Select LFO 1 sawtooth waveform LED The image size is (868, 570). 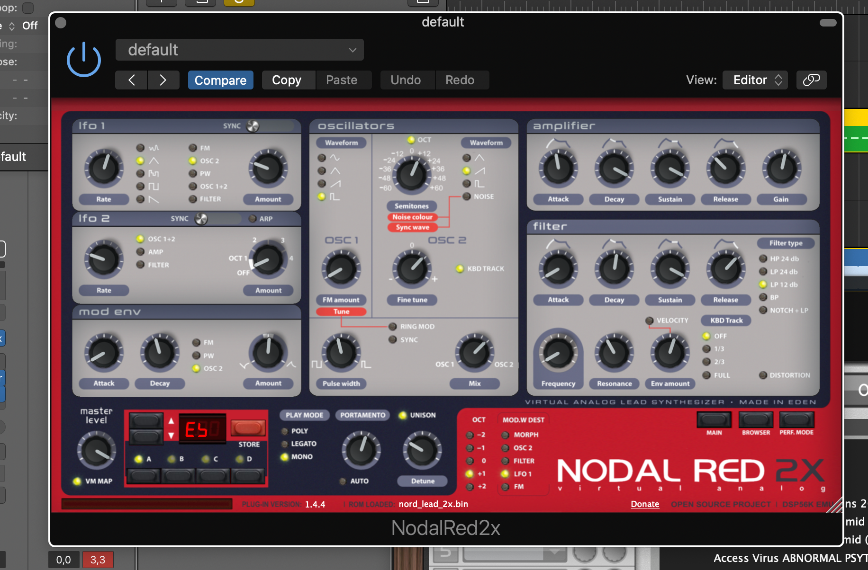(140, 199)
